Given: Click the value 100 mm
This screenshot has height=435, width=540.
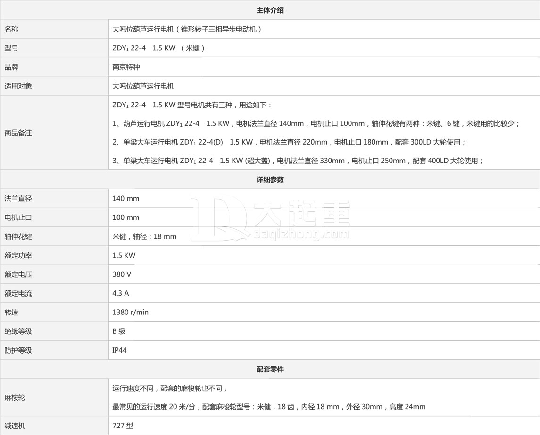Looking at the screenshot, I should pyautogui.click(x=126, y=217).
